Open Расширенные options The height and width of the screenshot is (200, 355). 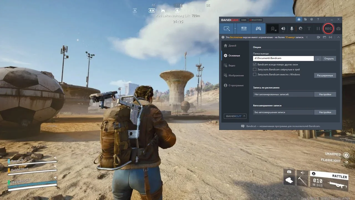[325, 75]
